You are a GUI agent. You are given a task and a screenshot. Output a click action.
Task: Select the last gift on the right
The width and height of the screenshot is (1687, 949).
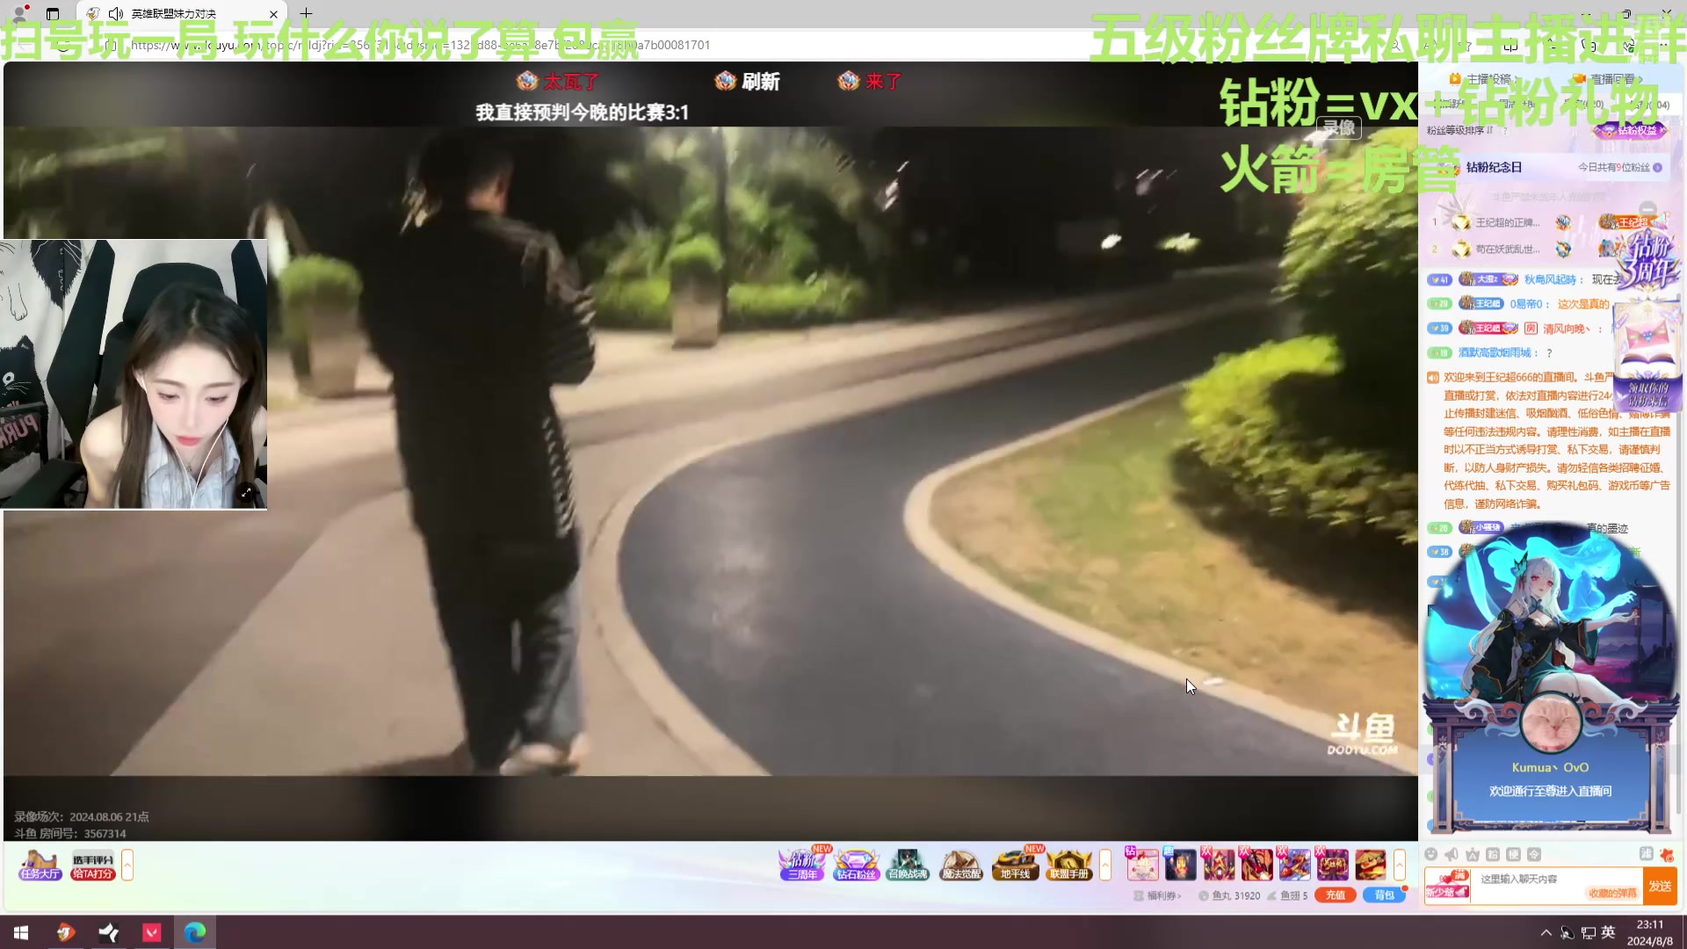[1370, 865]
